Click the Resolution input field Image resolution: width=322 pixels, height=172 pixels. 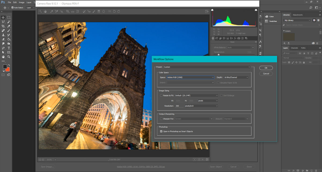pos(179,106)
